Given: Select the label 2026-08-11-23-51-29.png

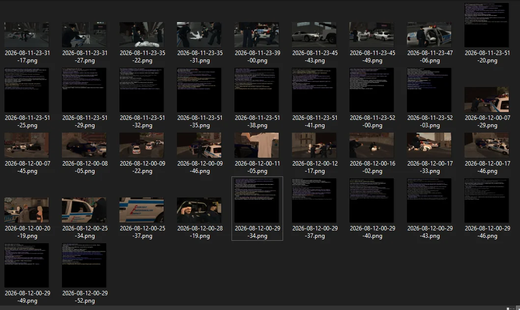Looking at the screenshot, I should click(85, 122).
